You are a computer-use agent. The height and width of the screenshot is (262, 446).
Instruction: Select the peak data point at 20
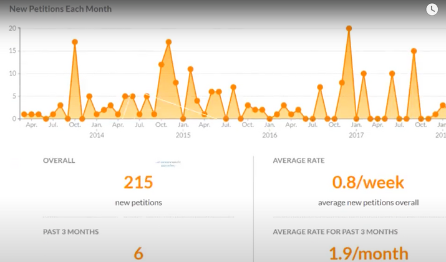(349, 29)
